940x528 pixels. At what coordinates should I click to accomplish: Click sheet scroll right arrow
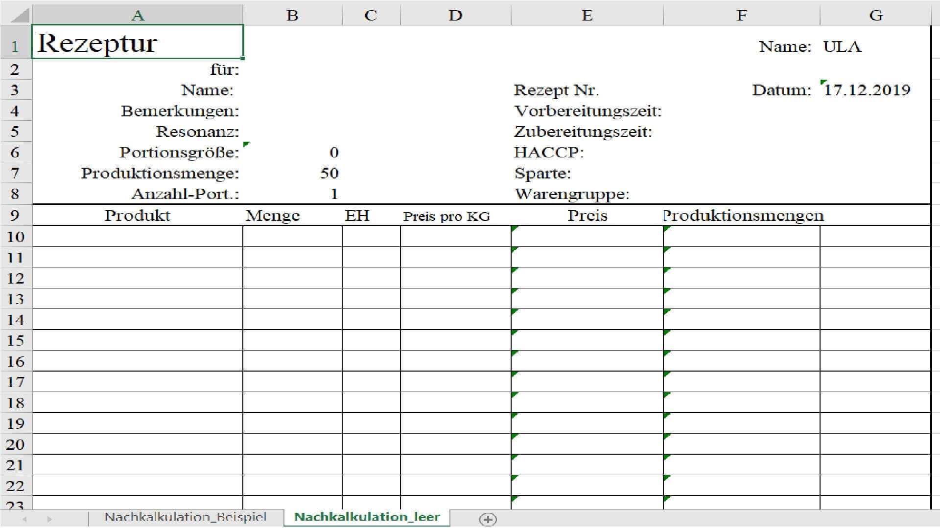click(x=49, y=519)
